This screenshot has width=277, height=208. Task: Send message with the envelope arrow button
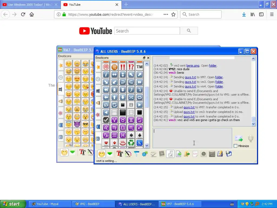(x=239, y=138)
